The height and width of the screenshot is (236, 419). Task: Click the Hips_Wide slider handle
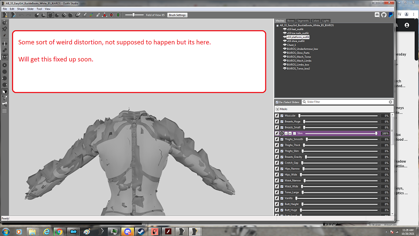[301, 174]
